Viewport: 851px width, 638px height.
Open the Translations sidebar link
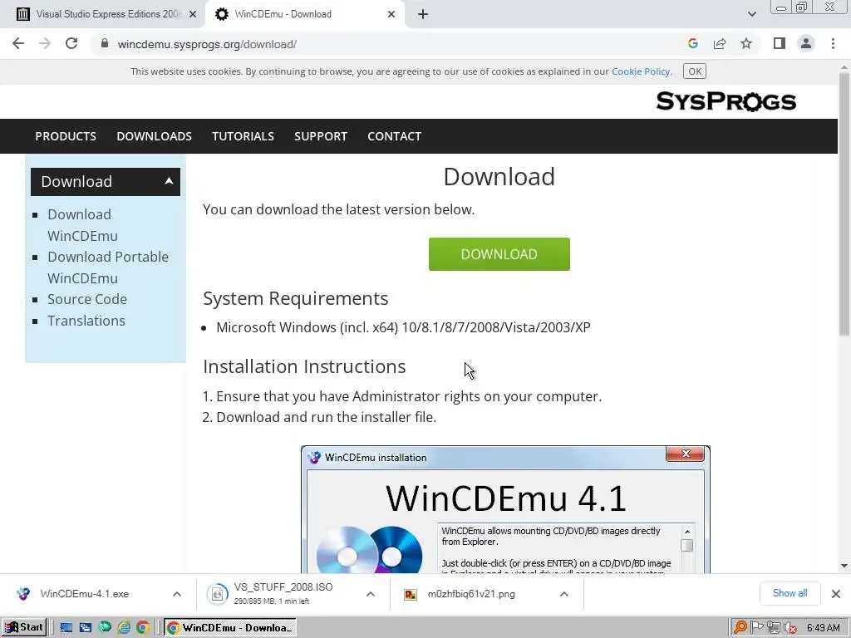[86, 321]
